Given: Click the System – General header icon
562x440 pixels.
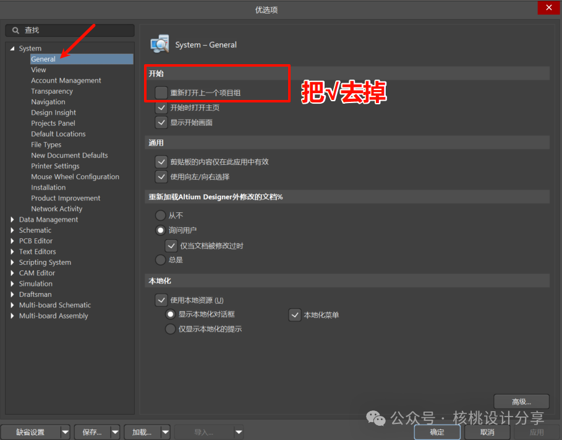Looking at the screenshot, I should [x=160, y=44].
